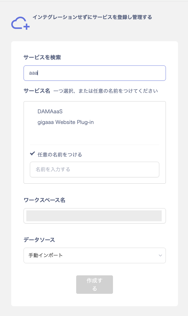Image resolution: width=188 pixels, height=316 pixels.
Task: Click the ワークスペース名 heading label
Action: (x=44, y=200)
